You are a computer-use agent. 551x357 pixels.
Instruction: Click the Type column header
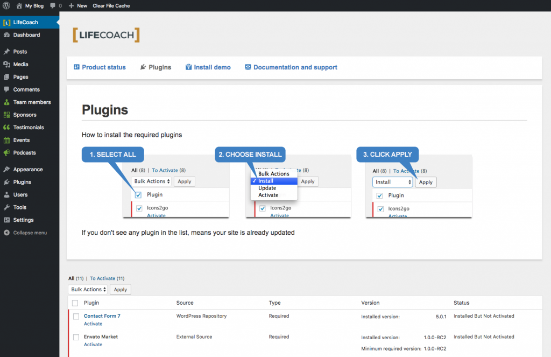pos(275,303)
